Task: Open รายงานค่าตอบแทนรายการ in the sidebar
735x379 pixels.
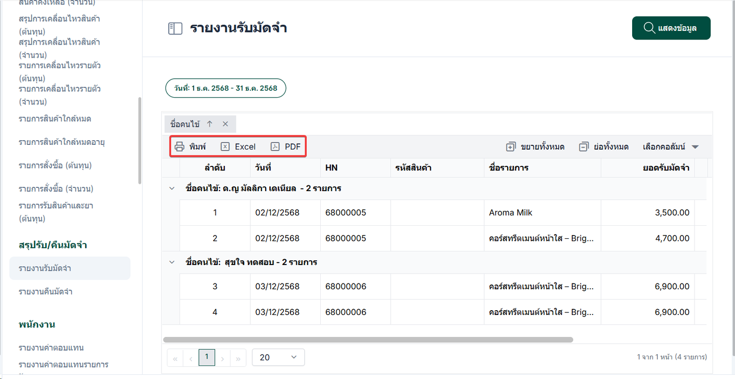Action: click(x=63, y=364)
